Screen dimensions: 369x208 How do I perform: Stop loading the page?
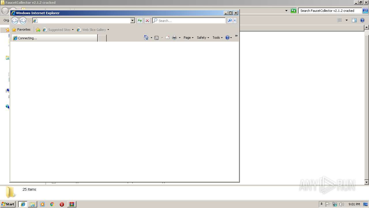click(147, 21)
